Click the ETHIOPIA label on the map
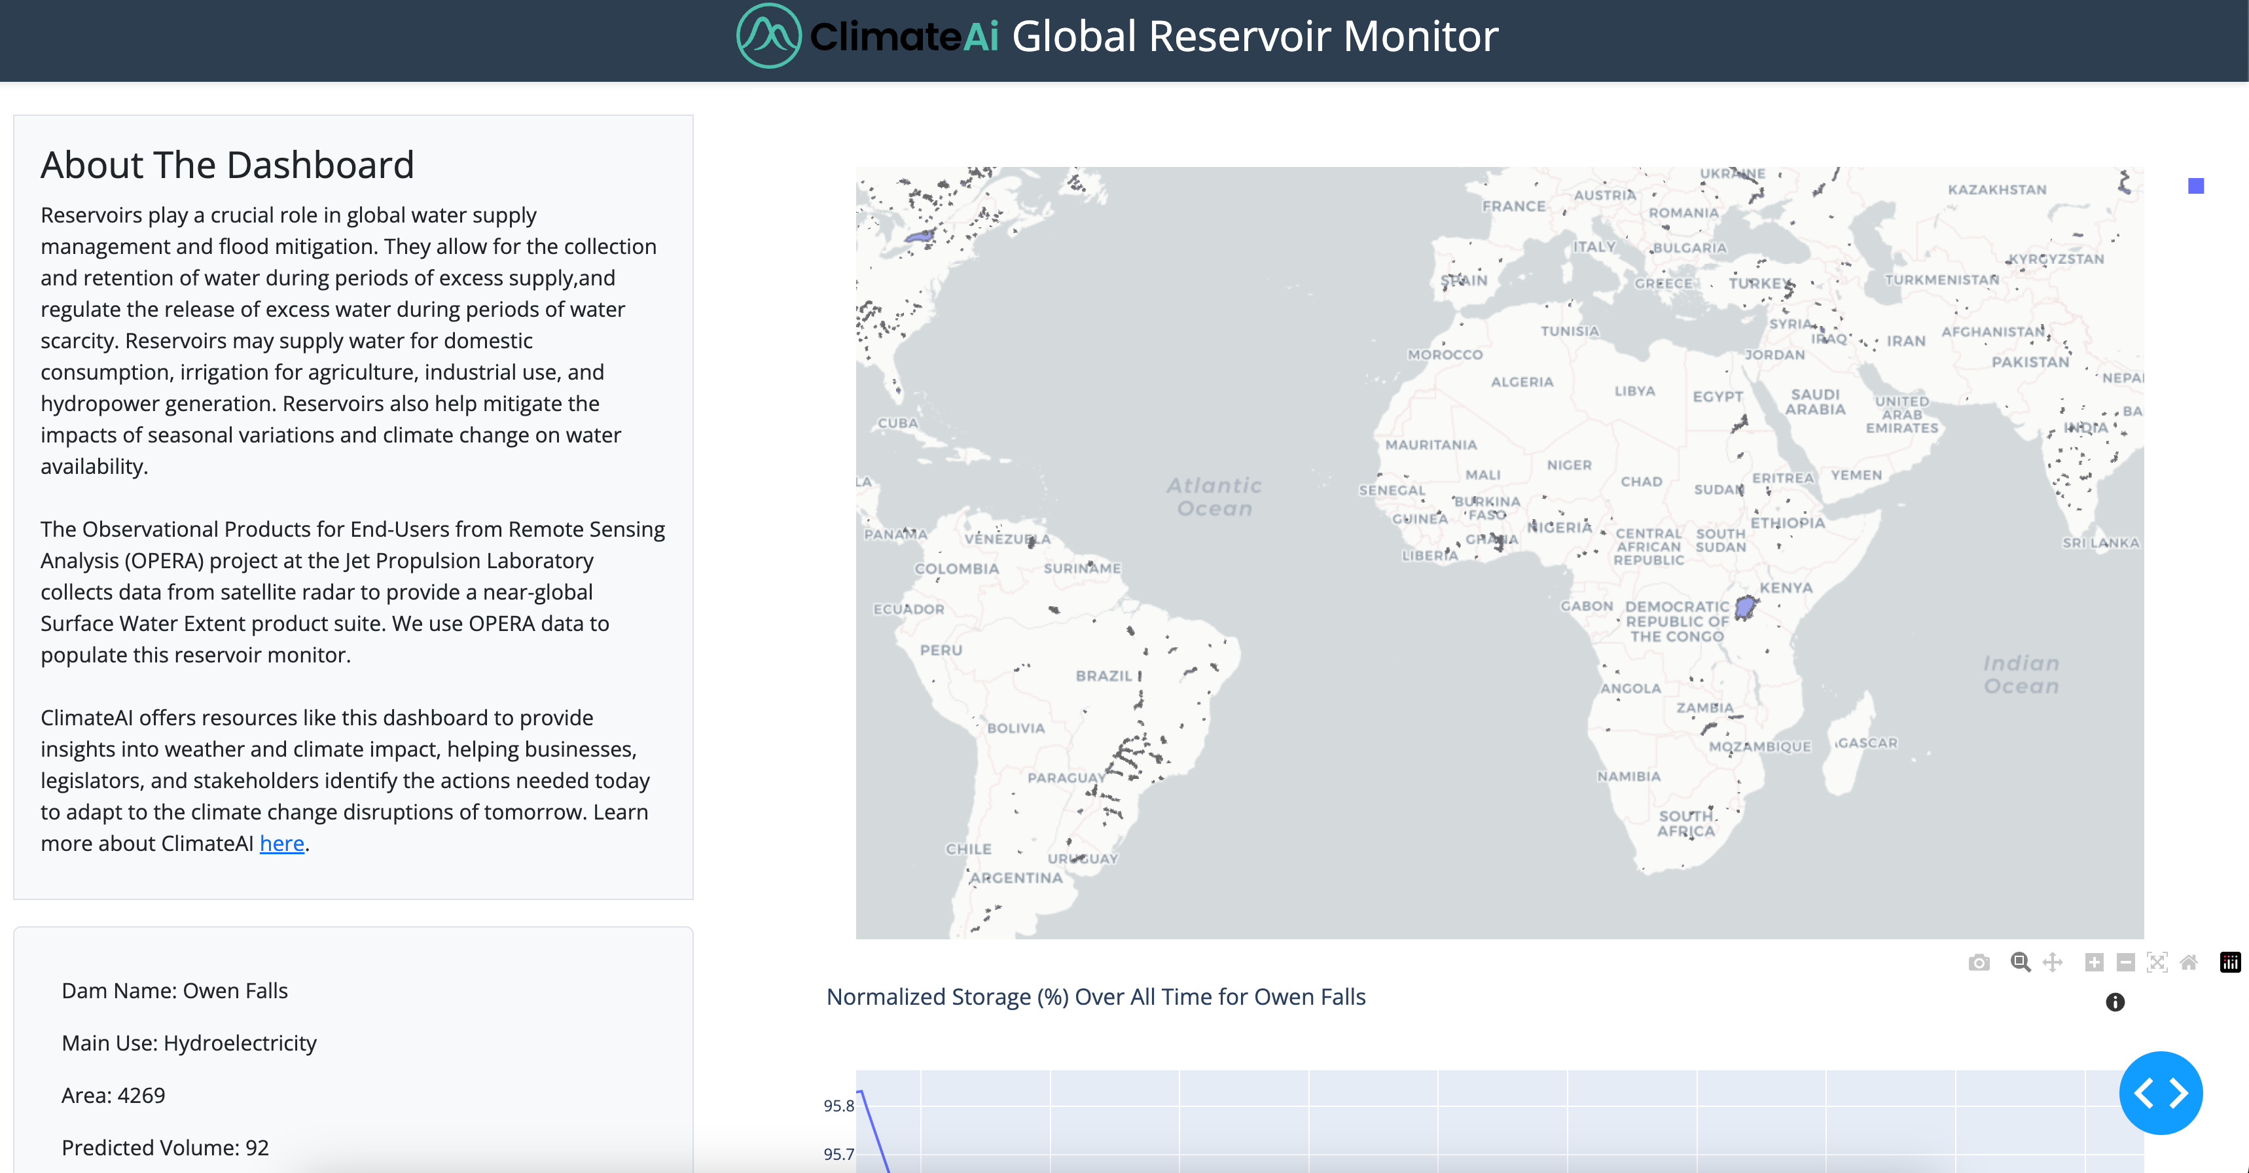The image size is (2249, 1173). point(1787,523)
